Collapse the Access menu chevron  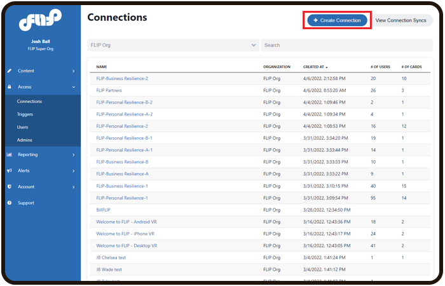74,87
